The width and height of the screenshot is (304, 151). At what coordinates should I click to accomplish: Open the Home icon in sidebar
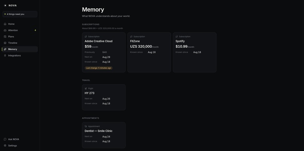pyautogui.click(x=5, y=24)
